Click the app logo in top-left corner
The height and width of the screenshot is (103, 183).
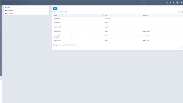click(1, 3)
